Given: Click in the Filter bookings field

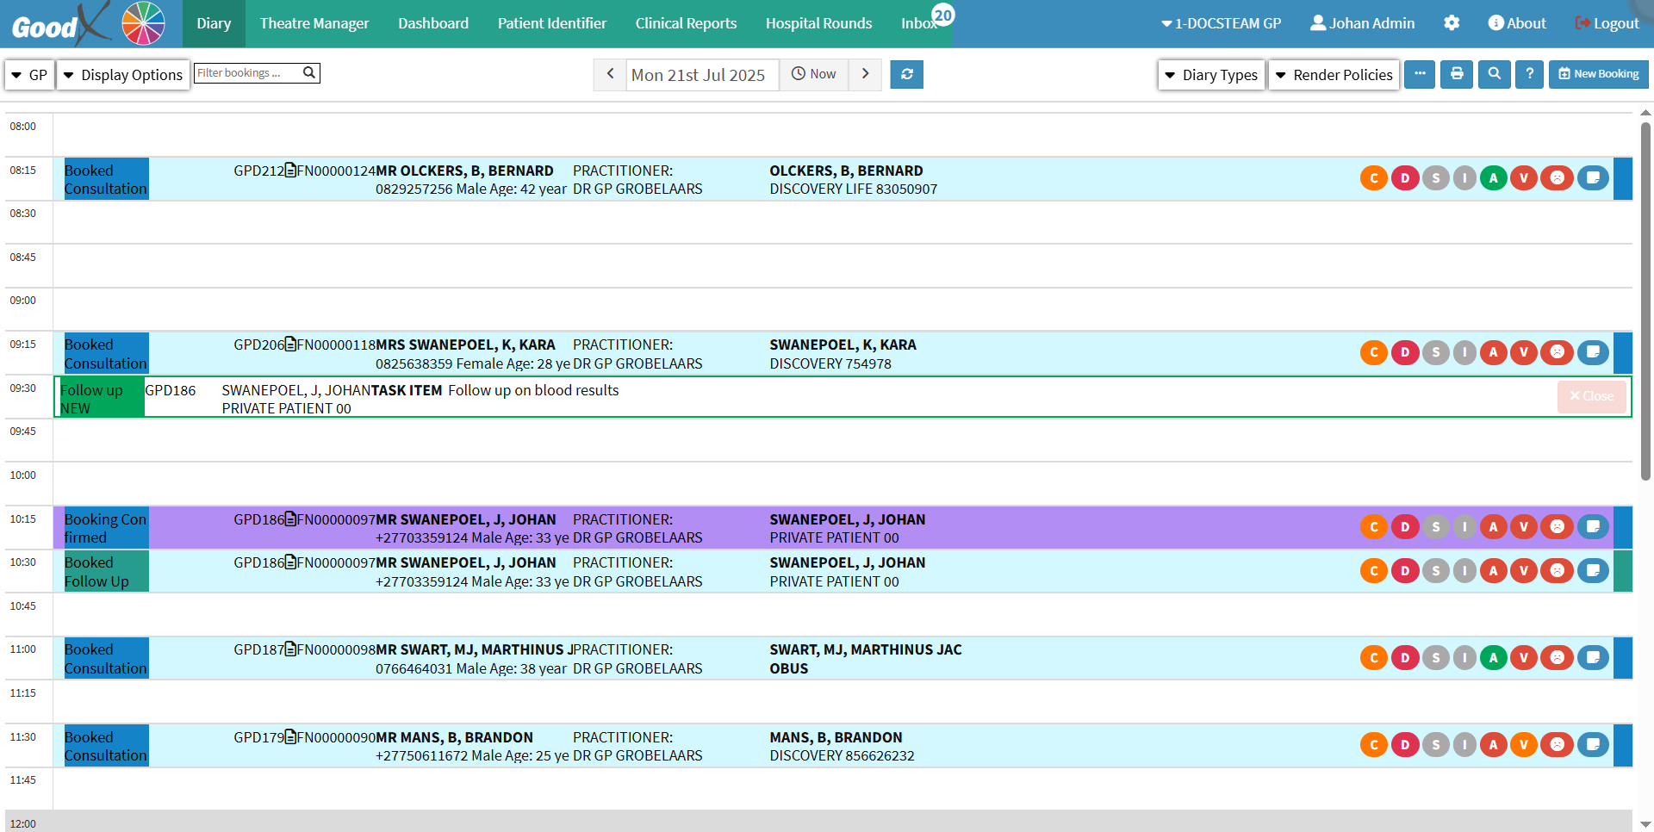Looking at the screenshot, I should tap(247, 73).
